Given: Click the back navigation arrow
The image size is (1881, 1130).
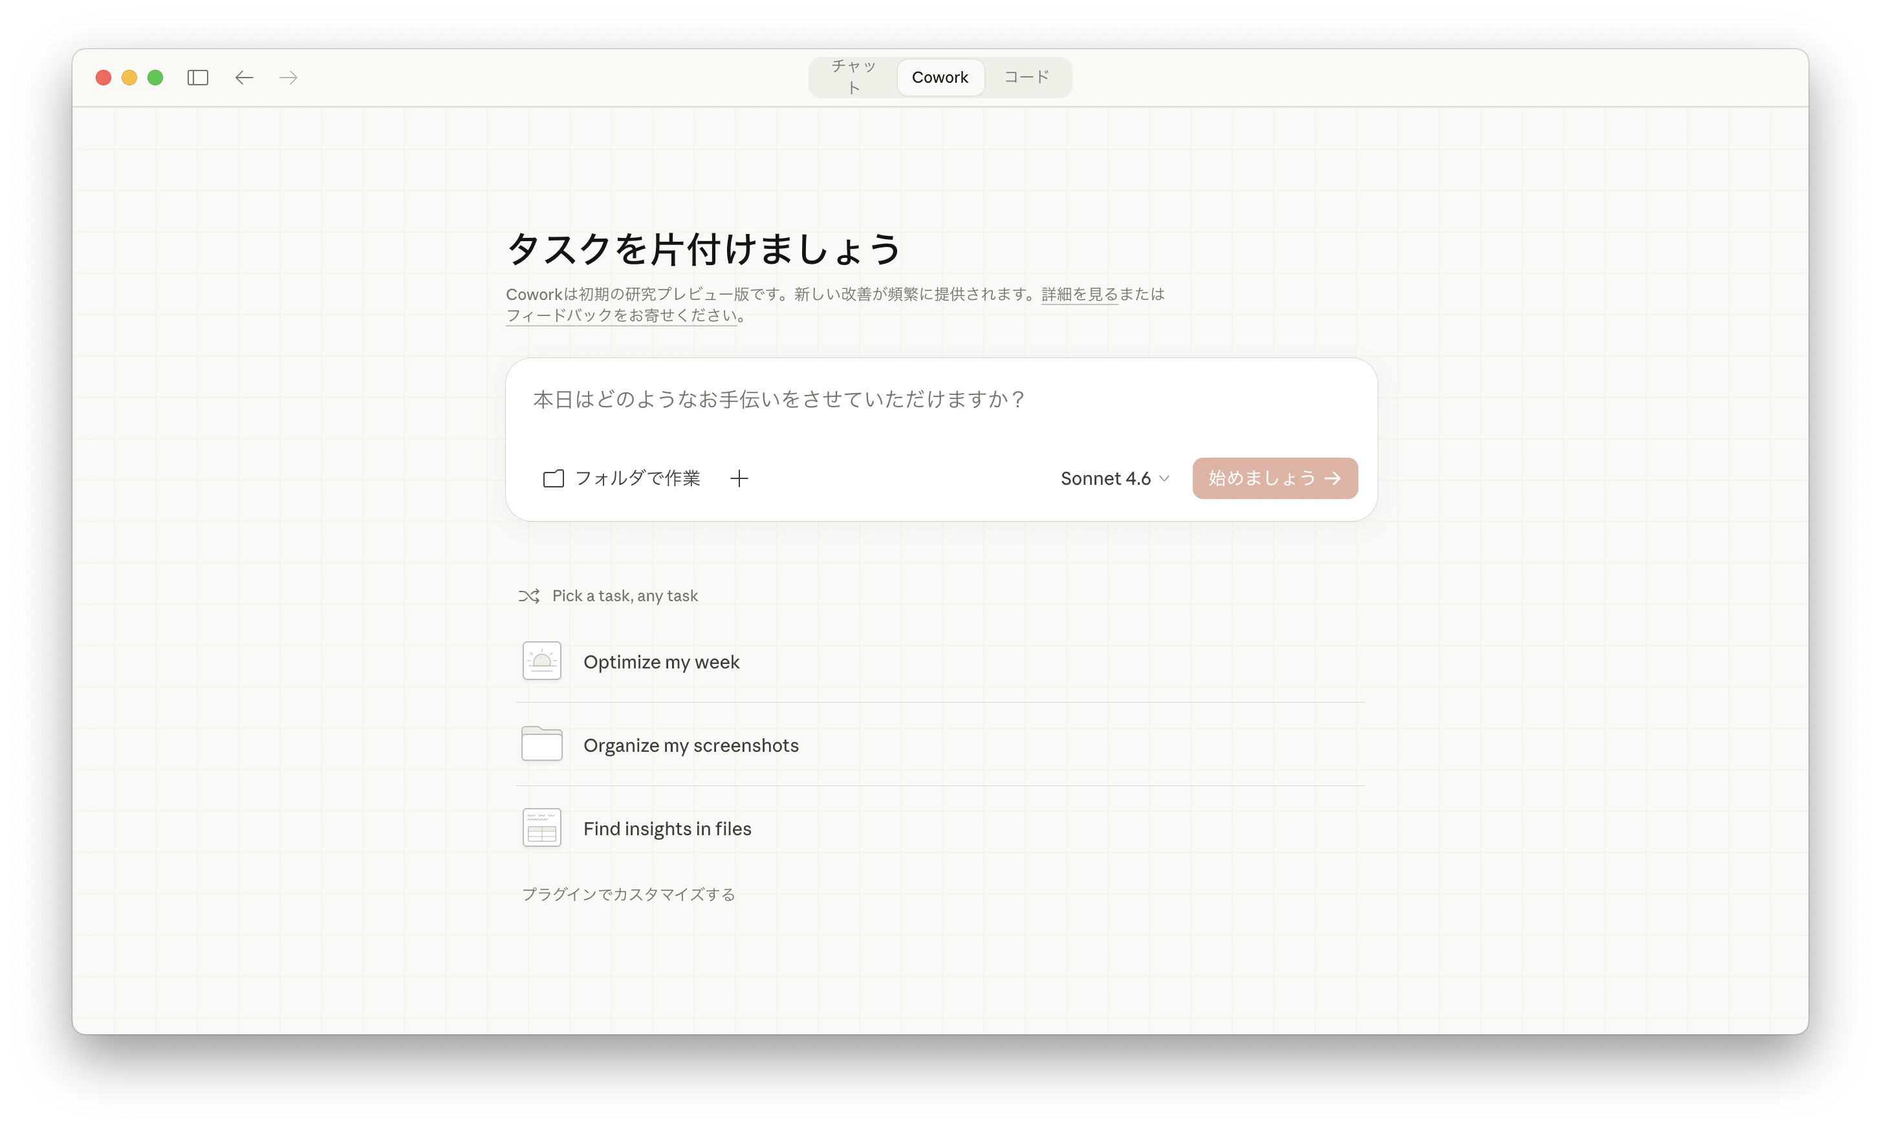Looking at the screenshot, I should (244, 78).
